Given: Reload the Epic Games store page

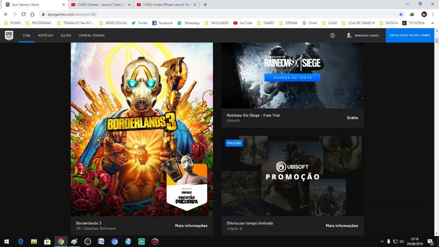Looking at the screenshot, I should (x=23, y=14).
